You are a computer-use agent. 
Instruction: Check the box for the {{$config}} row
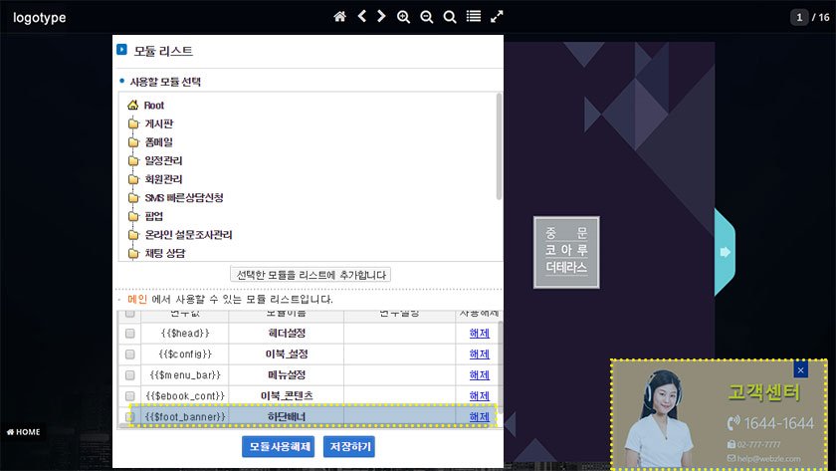click(x=129, y=354)
